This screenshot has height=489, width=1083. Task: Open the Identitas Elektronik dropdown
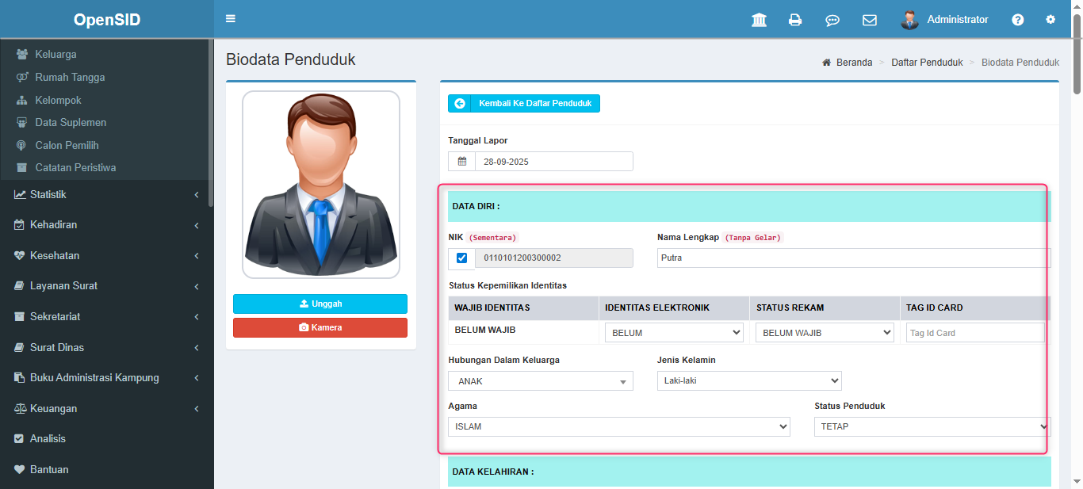(x=674, y=333)
